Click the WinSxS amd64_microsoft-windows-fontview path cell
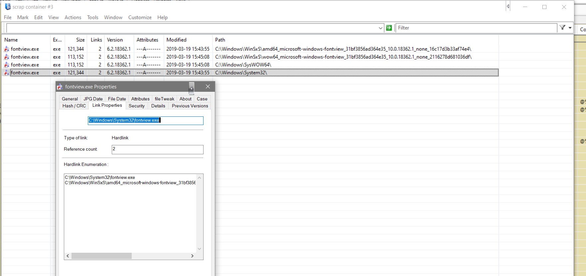 [343, 49]
